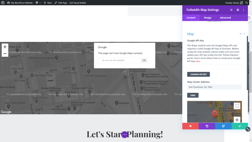Click Exit Visual Builder
The image size is (252, 142).
78,3
